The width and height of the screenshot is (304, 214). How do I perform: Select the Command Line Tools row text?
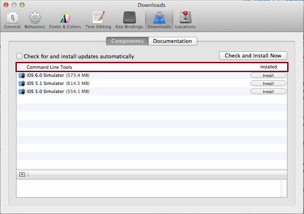coord(49,67)
